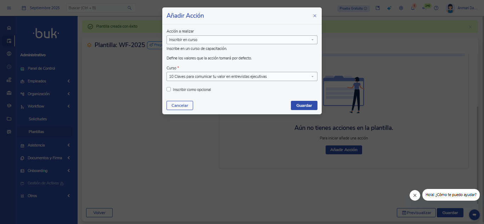The height and width of the screenshot is (224, 484).
Task: Select Panel de Control menu item
Action: [41, 68]
